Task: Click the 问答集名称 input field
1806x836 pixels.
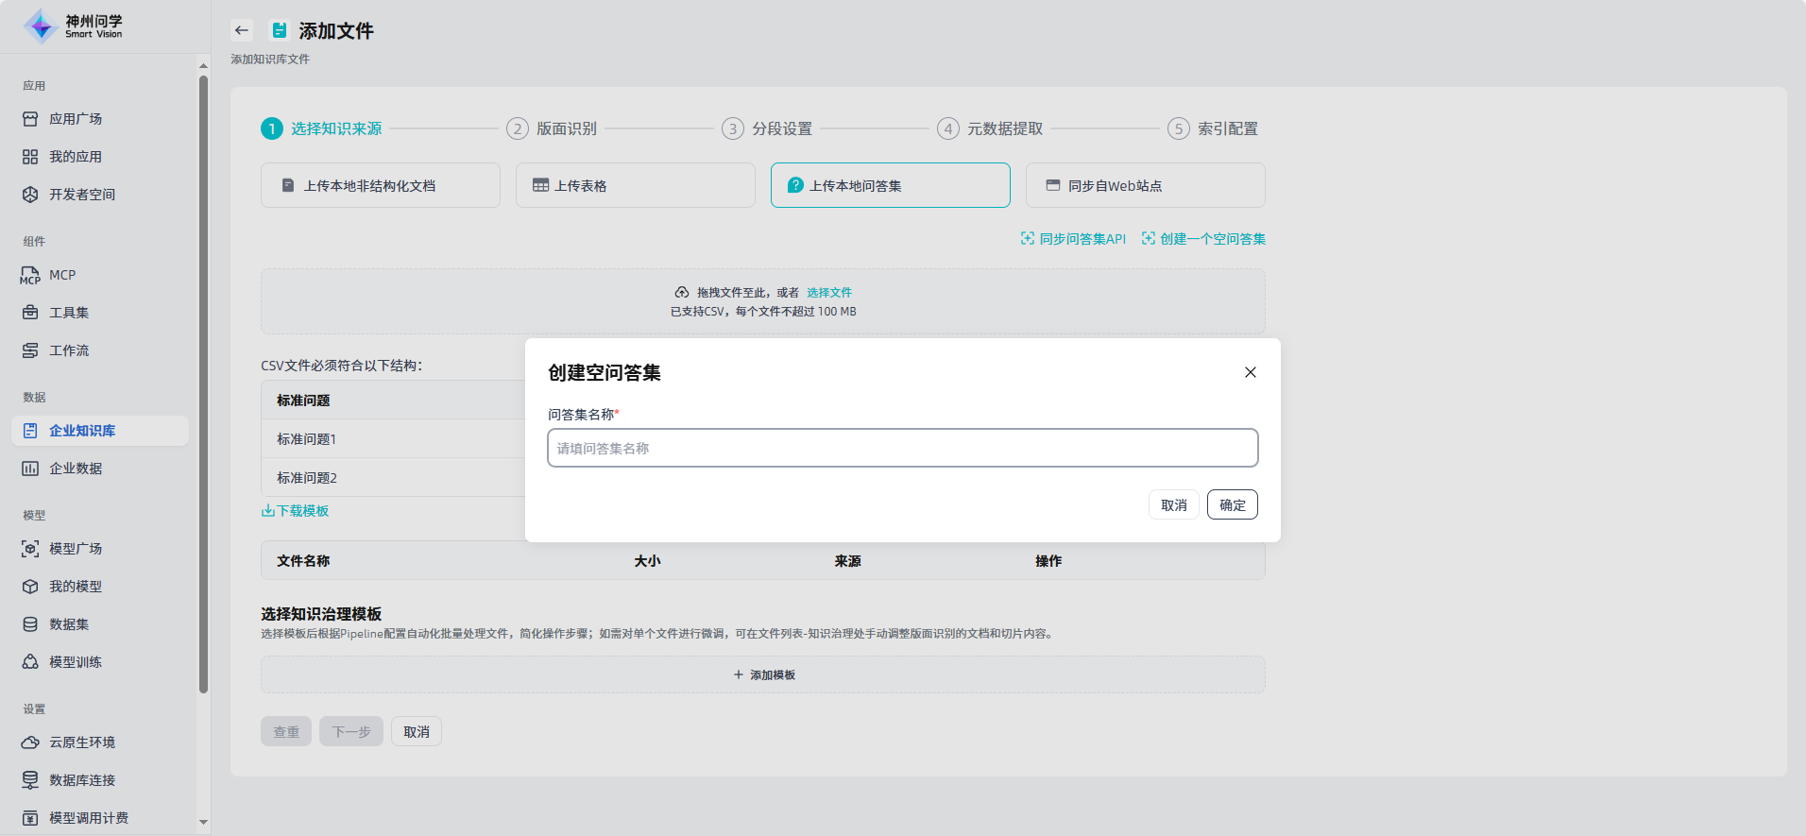Action: [x=902, y=448]
